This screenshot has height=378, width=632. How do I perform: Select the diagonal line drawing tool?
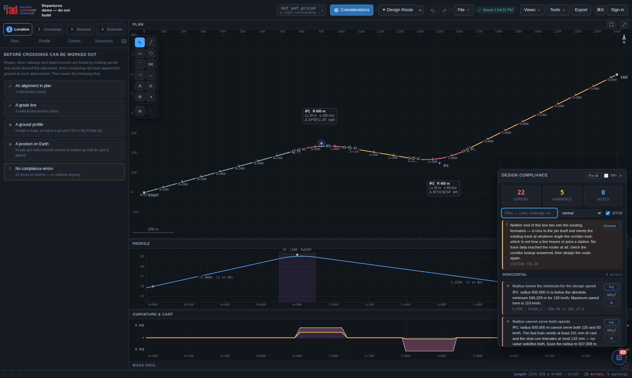[151, 42]
